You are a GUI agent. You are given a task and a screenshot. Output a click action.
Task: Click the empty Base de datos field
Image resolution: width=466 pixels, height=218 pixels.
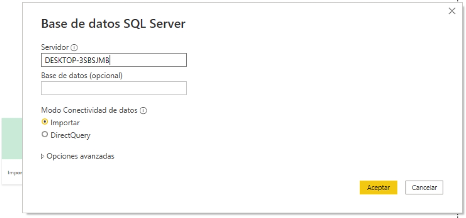(x=113, y=88)
